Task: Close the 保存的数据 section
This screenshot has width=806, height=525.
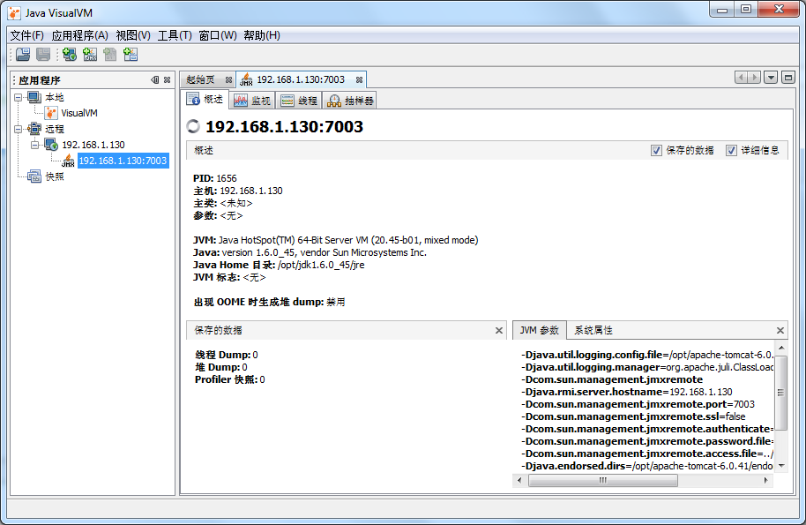Action: (498, 331)
